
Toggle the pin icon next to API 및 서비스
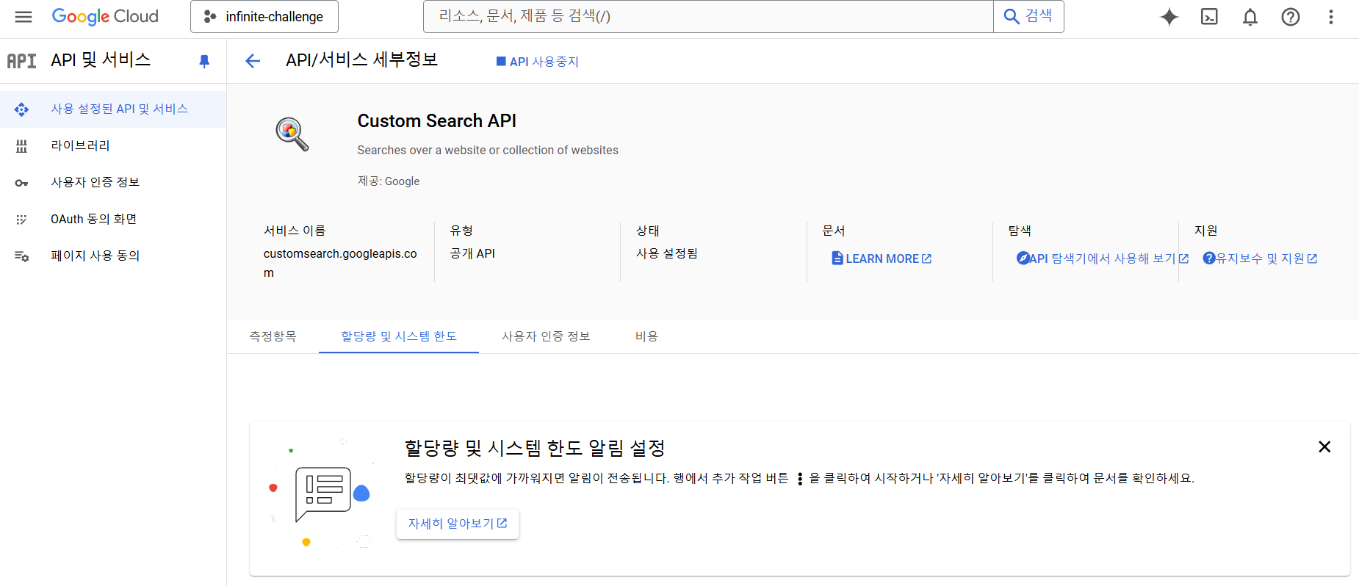pos(204,62)
